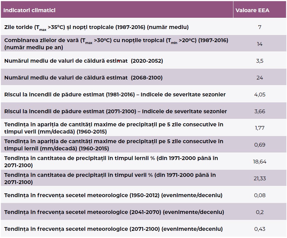The image size is (287, 238).
Task: Select secetei meteorologice (2041-2070) row text
Action: tap(114, 212)
